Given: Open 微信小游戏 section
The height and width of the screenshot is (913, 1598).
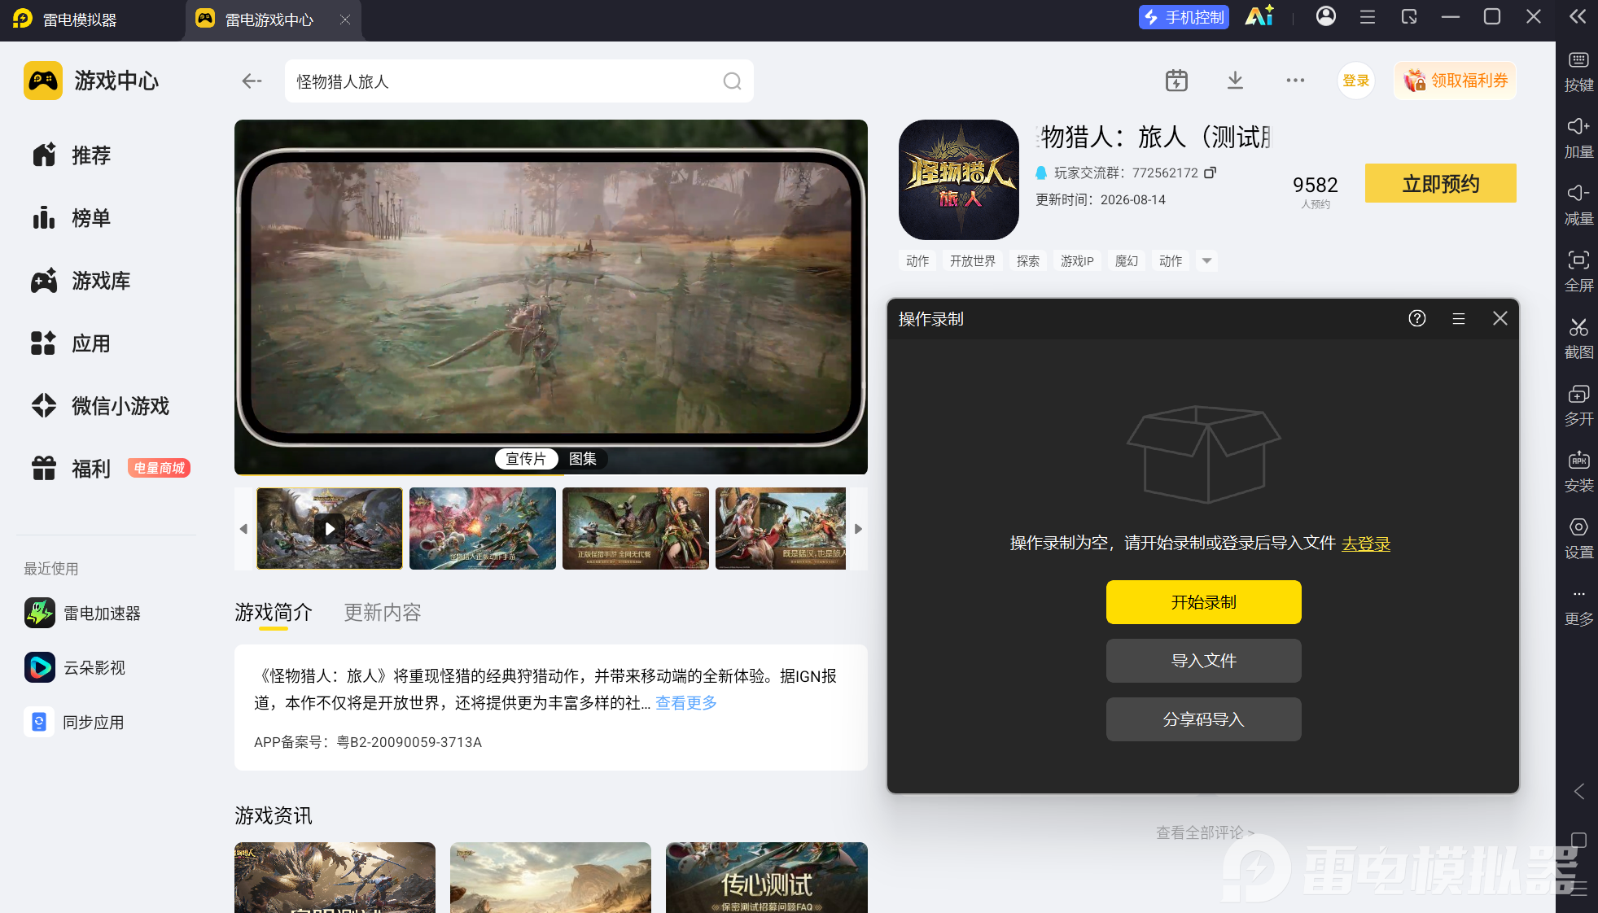Looking at the screenshot, I should pos(100,405).
